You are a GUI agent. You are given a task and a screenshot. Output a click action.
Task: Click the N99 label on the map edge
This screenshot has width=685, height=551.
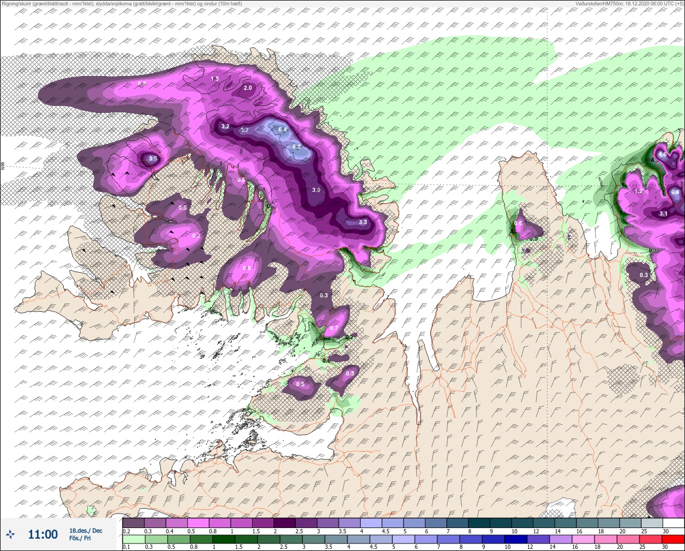[x=3, y=166]
